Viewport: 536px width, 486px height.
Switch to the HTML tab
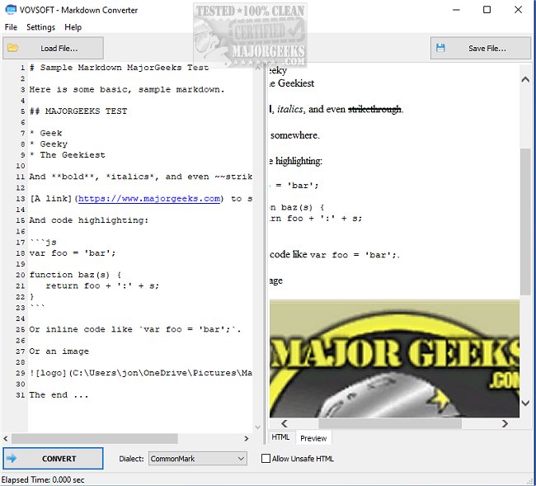pyautogui.click(x=280, y=437)
